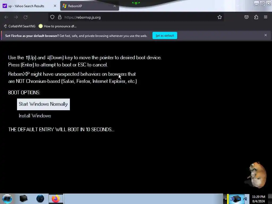Select the RebornXP tab

90,6
